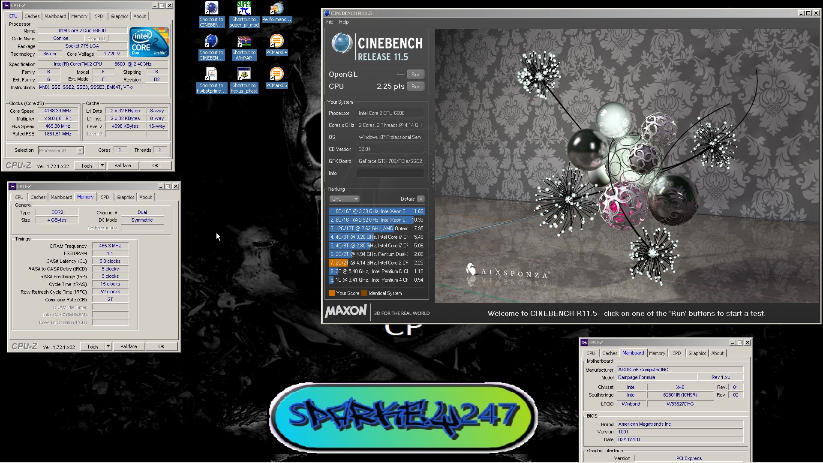The image size is (823, 463).
Task: Switch to Mainboard tab in top CPU-Z
Action: click(55, 16)
